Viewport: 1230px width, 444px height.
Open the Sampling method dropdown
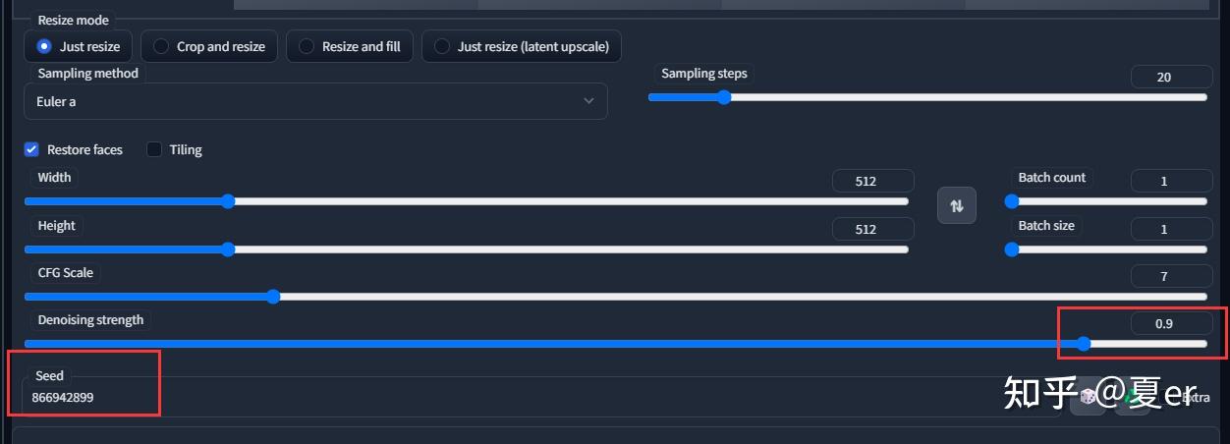pyautogui.click(x=315, y=101)
